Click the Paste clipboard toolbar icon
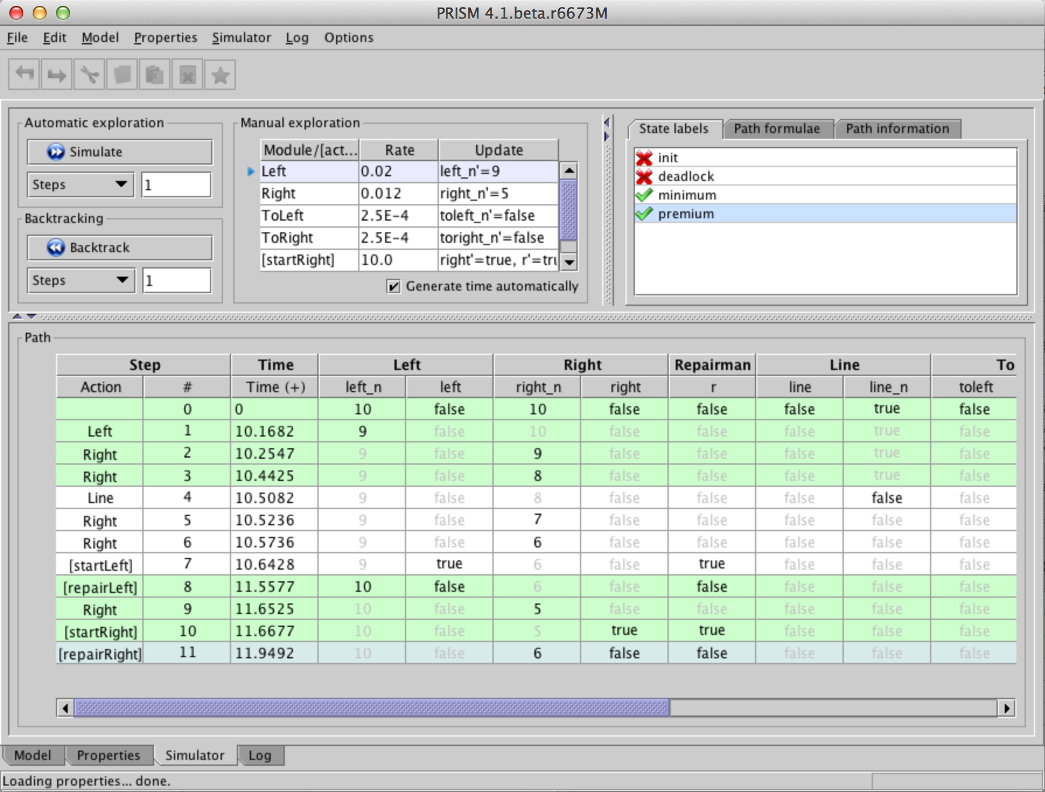The image size is (1045, 792). 155,75
